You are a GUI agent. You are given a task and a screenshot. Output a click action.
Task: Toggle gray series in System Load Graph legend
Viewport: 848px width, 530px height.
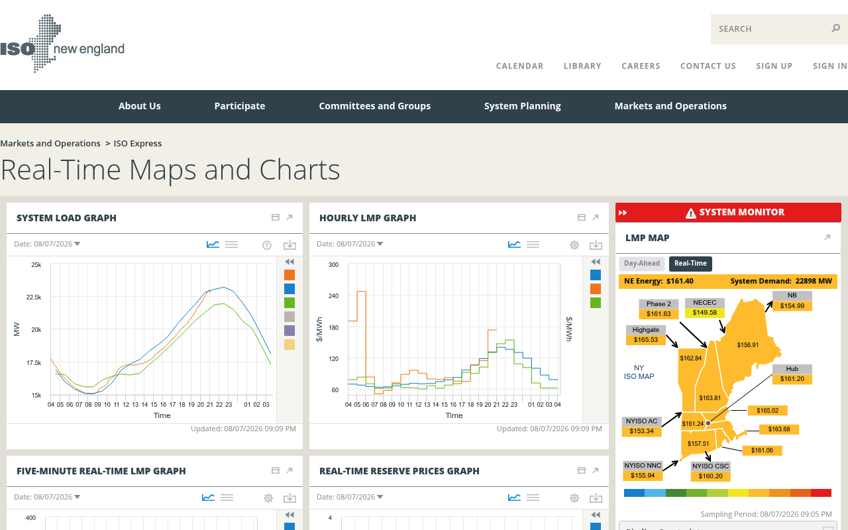[290, 317]
